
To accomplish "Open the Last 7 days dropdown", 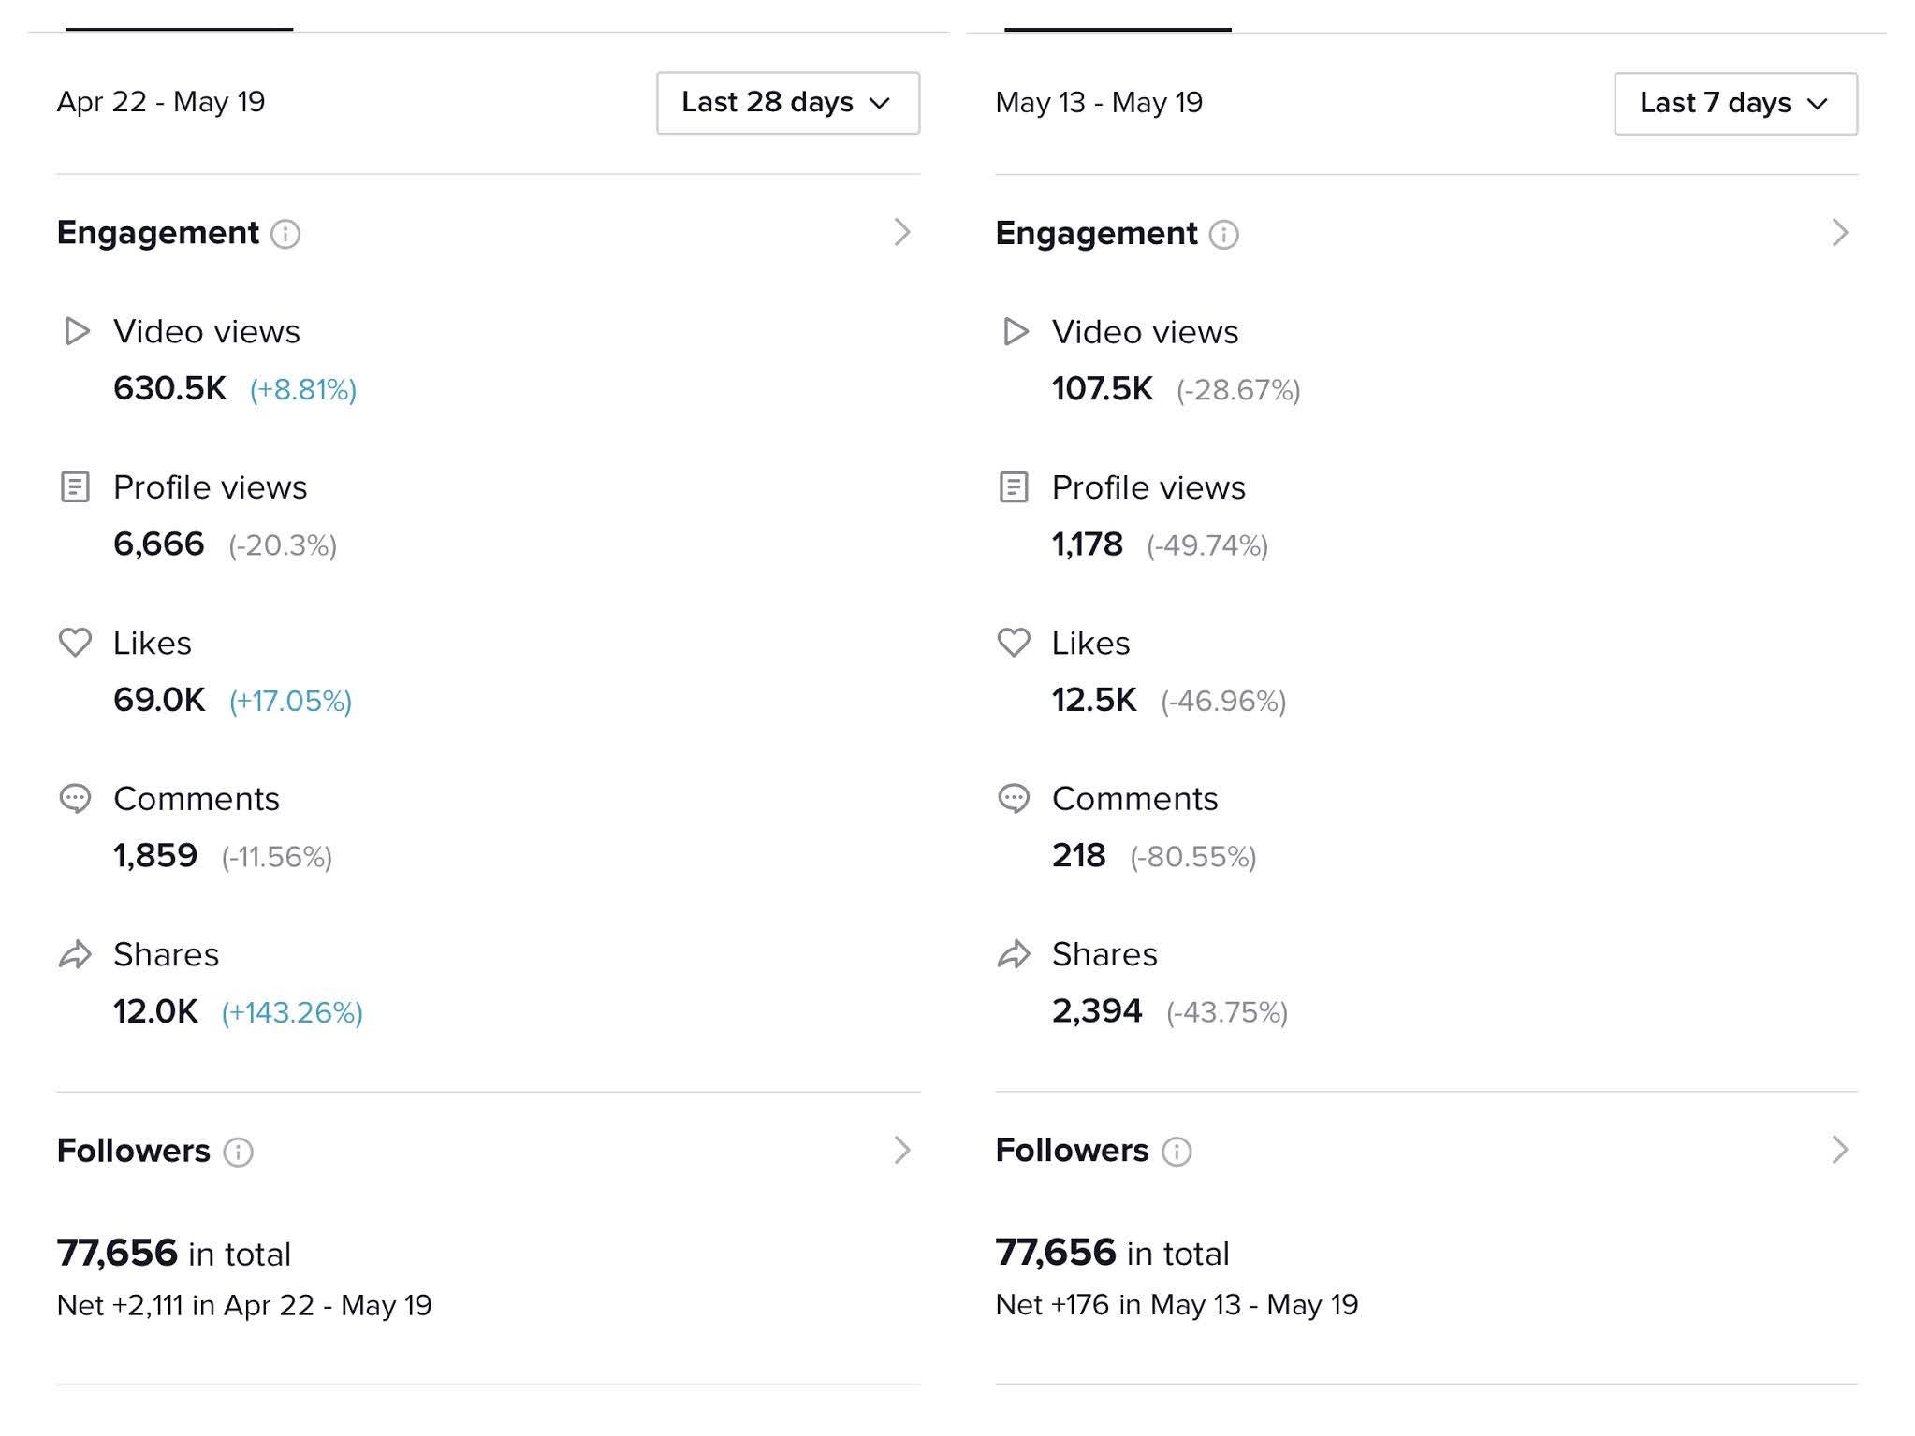I will (x=1736, y=103).
